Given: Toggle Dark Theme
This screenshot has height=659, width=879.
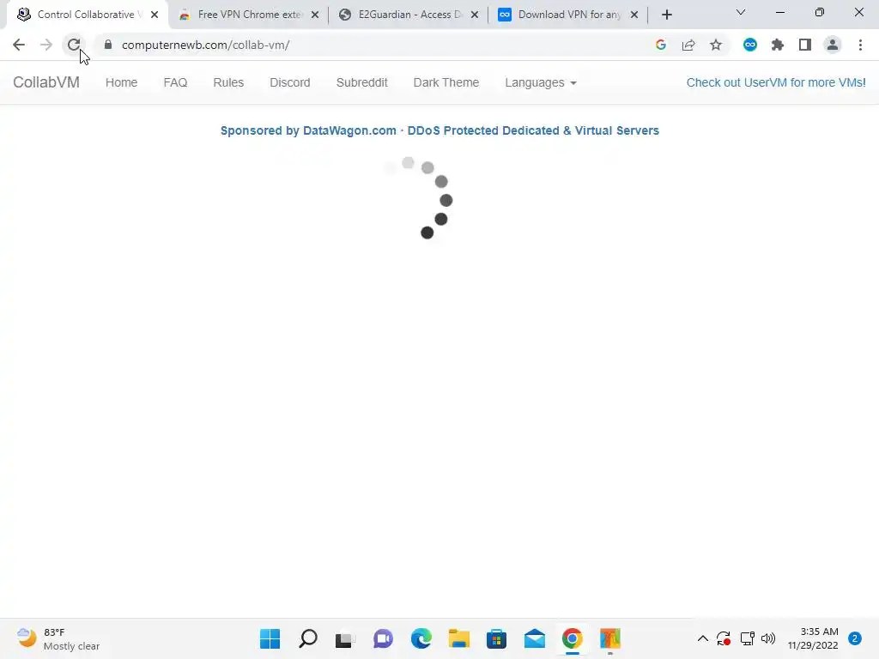Looking at the screenshot, I should (x=446, y=82).
